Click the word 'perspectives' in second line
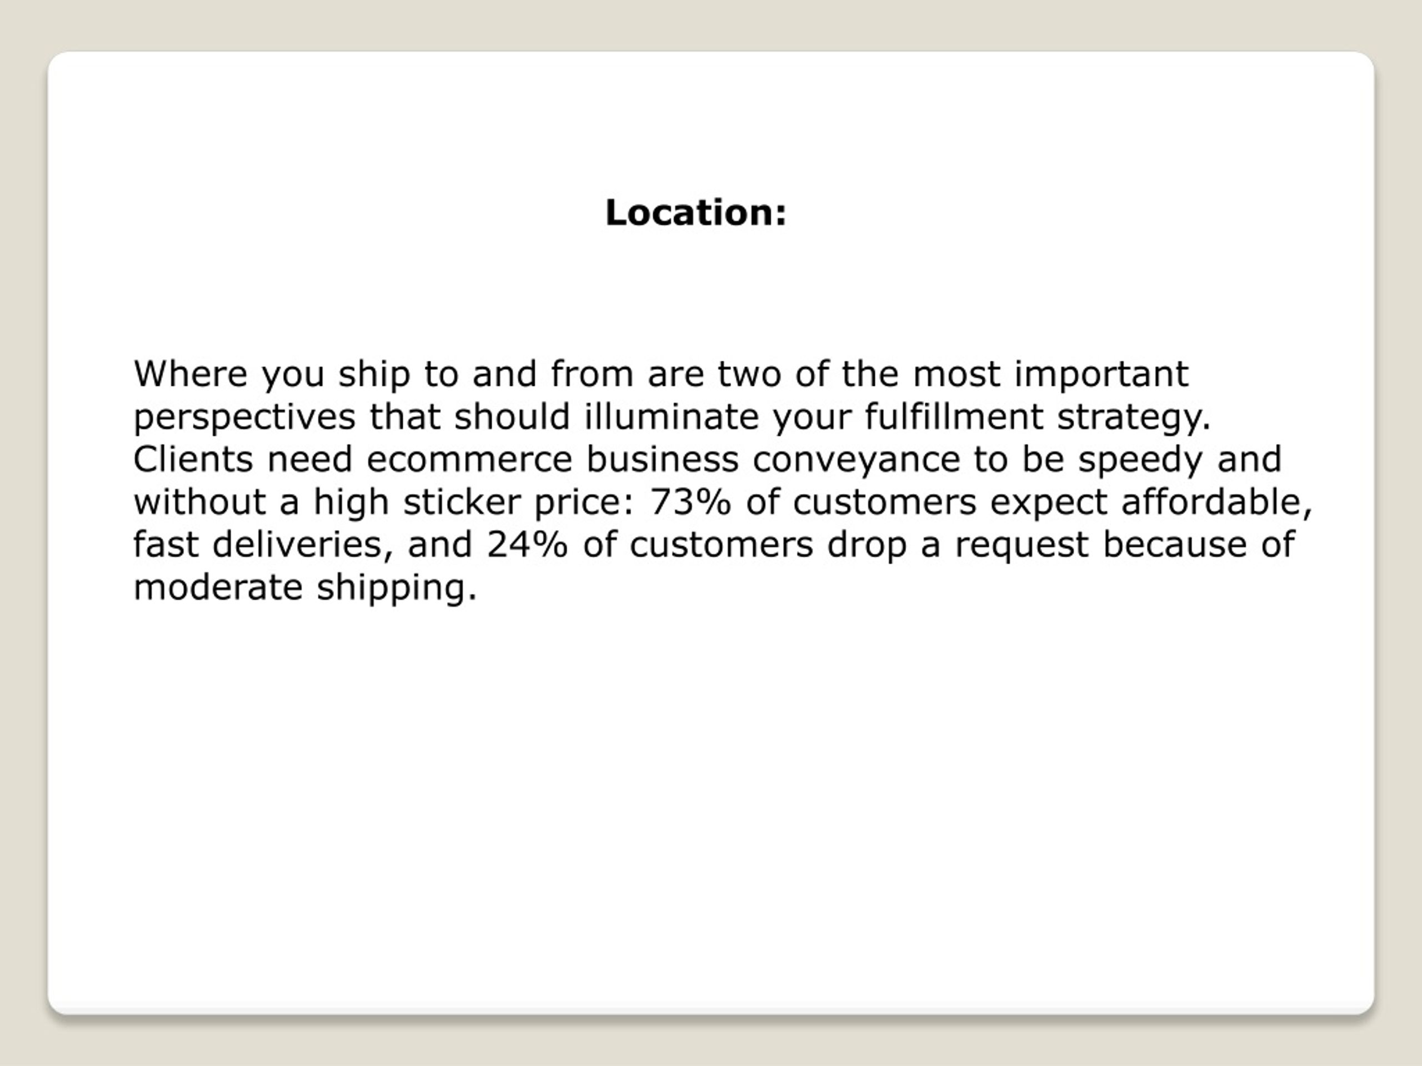Viewport: 1422px width, 1066px height. (x=244, y=418)
